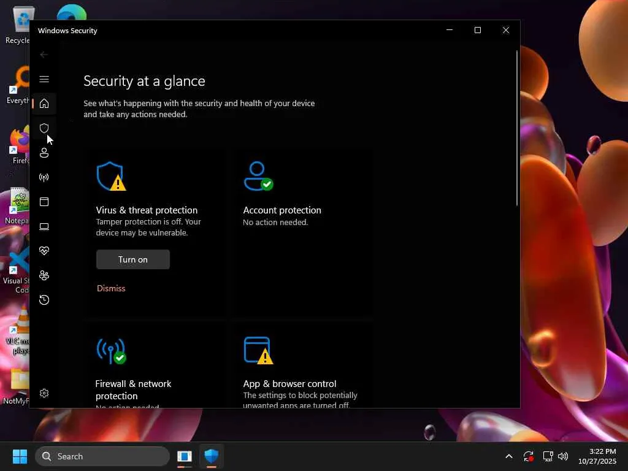Screen dimensions: 628x471
Task: Open Settings gear in Windows Security sidebar
Action: [44, 393]
